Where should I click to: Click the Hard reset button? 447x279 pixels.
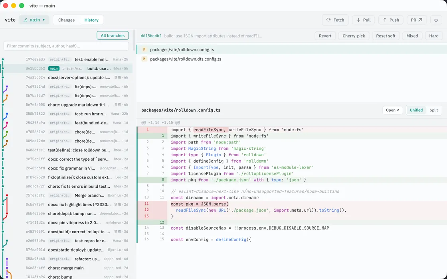(x=434, y=36)
